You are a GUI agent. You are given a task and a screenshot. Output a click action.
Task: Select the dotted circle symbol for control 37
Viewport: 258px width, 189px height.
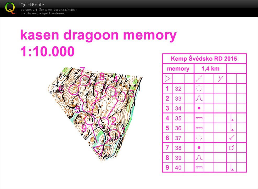[x=199, y=138]
